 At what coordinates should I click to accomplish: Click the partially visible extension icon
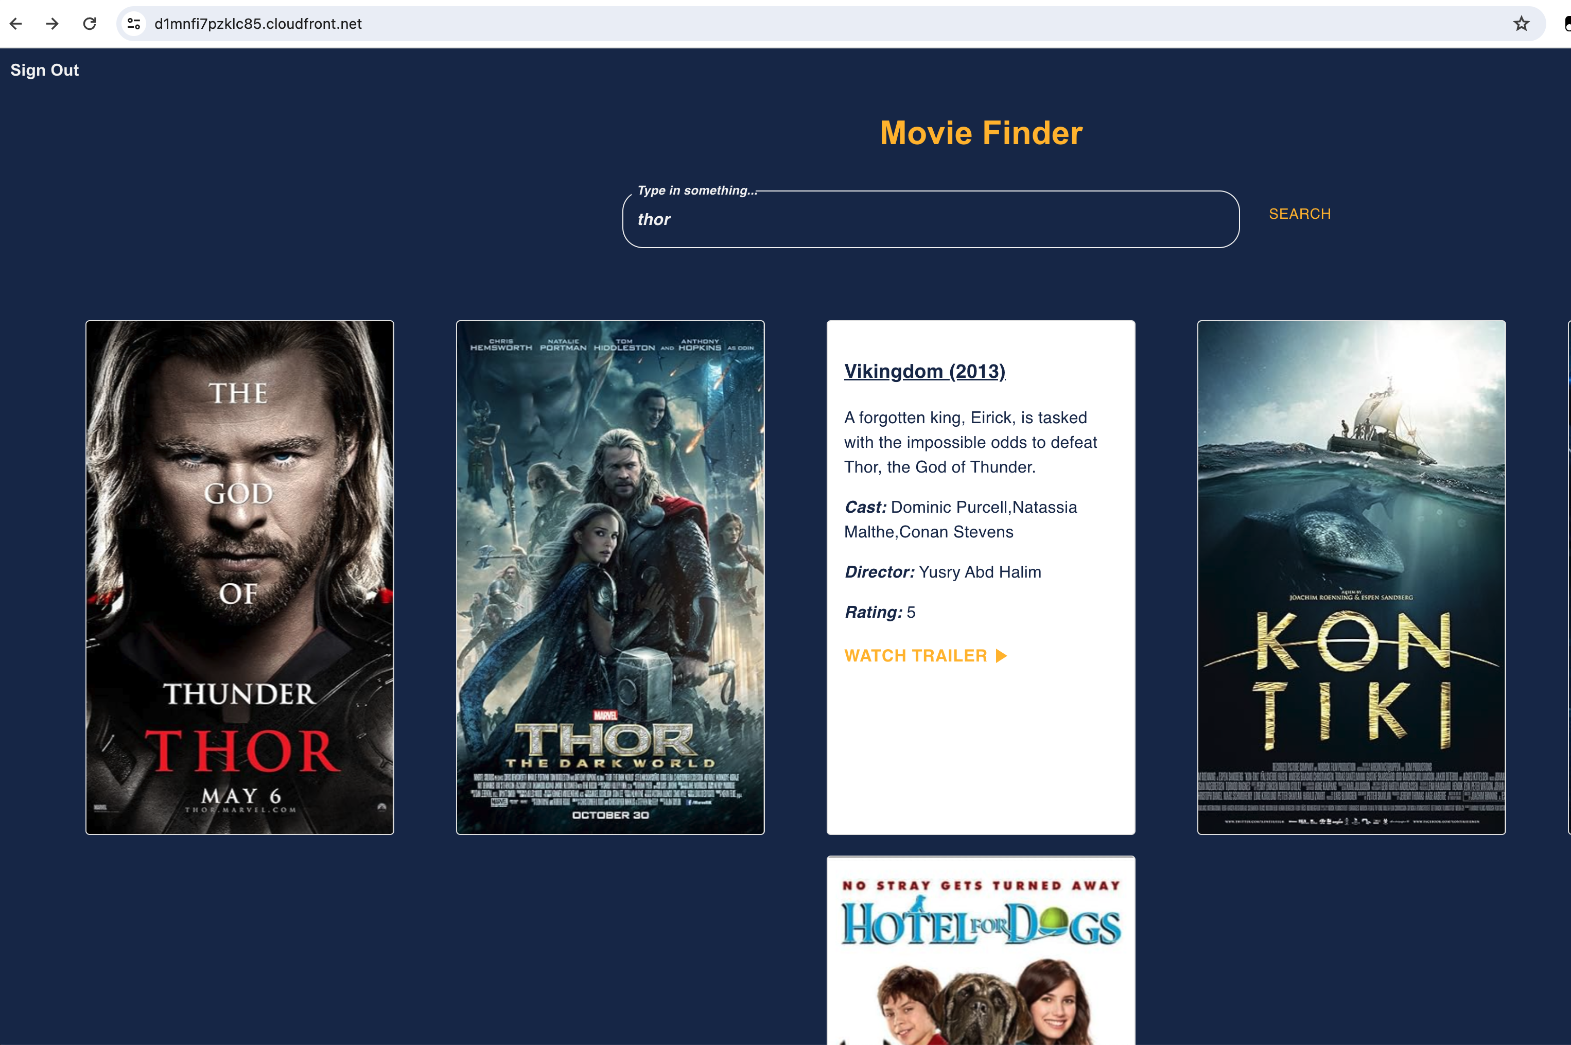[1567, 24]
